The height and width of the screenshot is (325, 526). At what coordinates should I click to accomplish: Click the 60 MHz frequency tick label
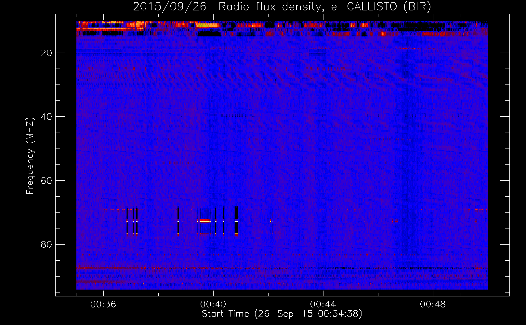[x=46, y=181]
